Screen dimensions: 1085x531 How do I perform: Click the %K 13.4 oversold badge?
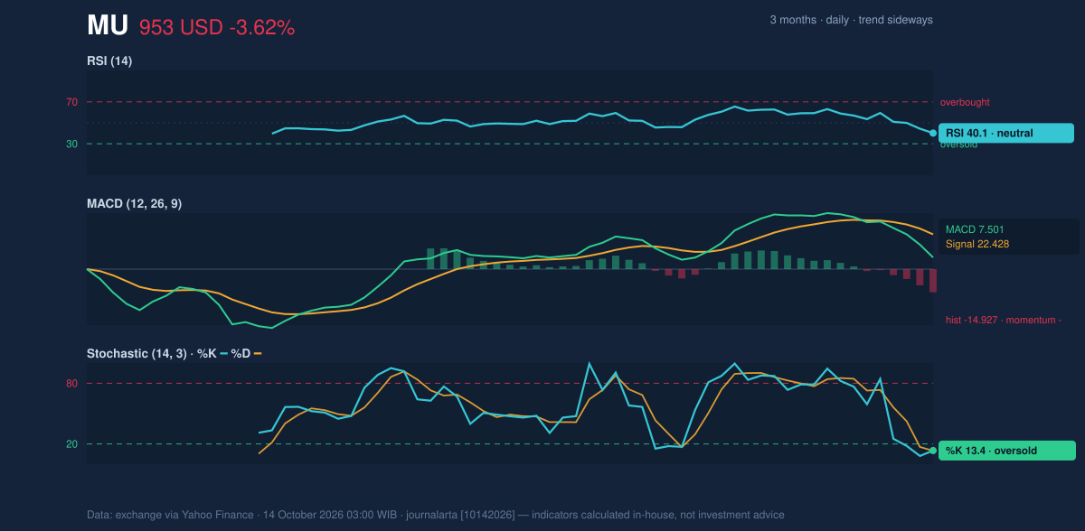pyautogui.click(x=1007, y=451)
